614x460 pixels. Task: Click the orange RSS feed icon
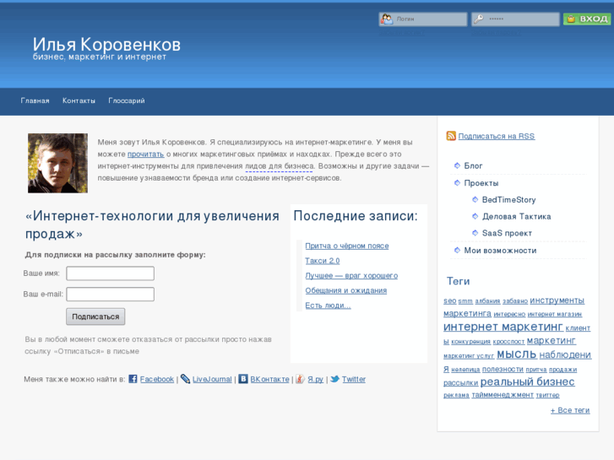pyautogui.click(x=451, y=136)
